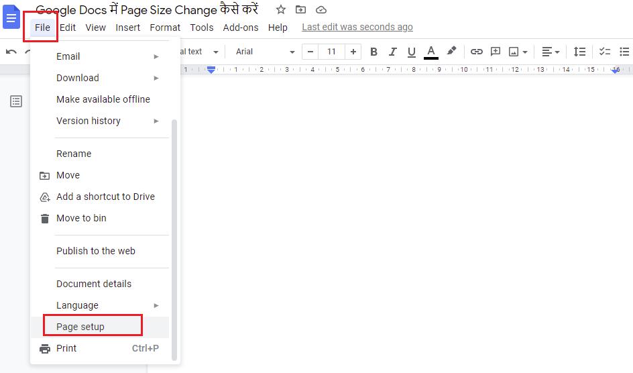Click the Undo arrow
The image size is (633, 373).
(11, 52)
